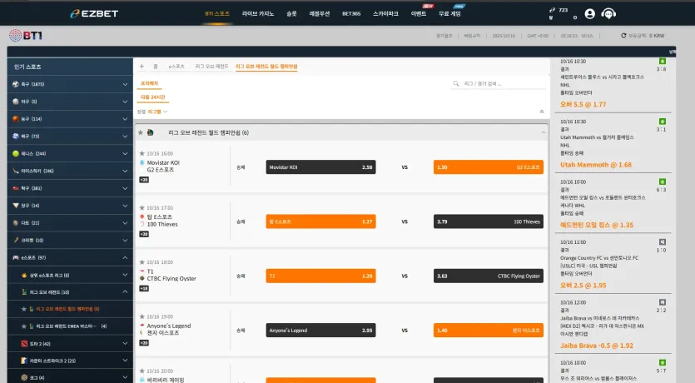Open the 무료 게임 nav item
695x383 pixels.
(x=450, y=14)
